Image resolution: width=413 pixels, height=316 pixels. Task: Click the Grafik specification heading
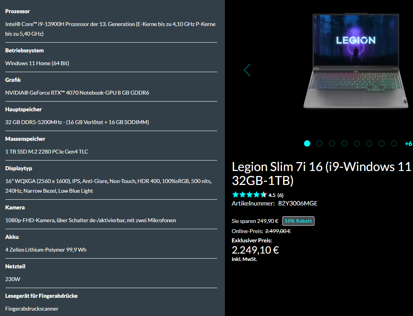click(13, 80)
